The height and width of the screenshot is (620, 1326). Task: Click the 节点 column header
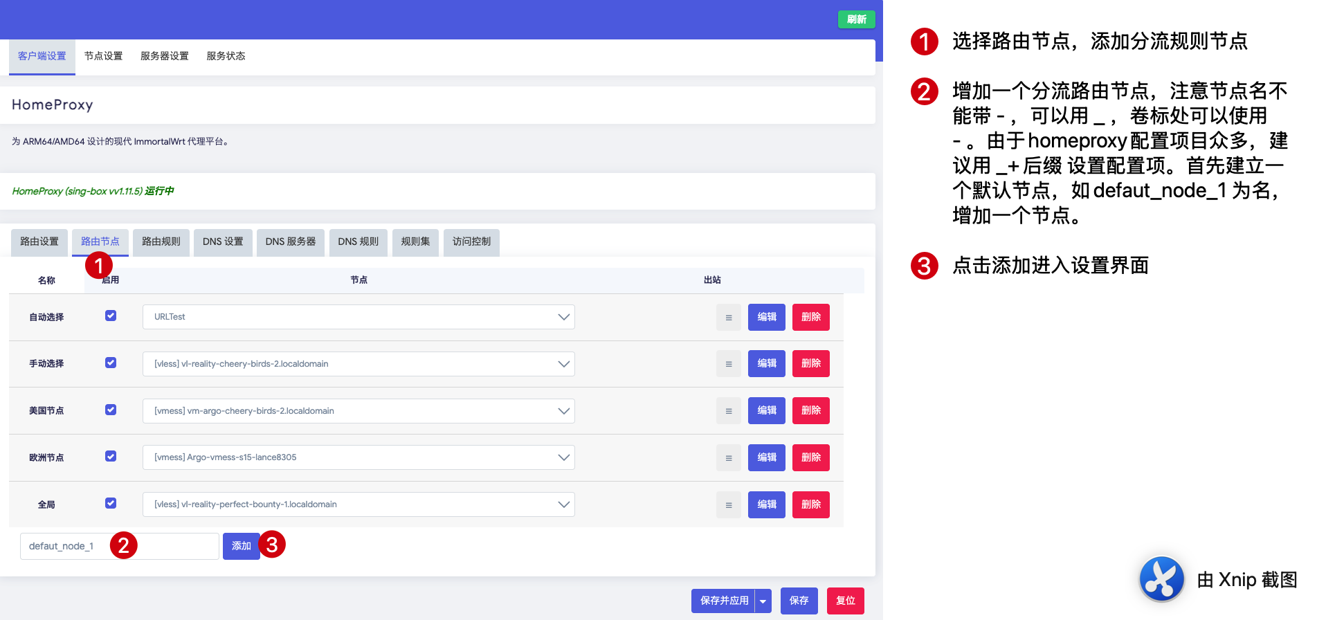click(x=358, y=280)
